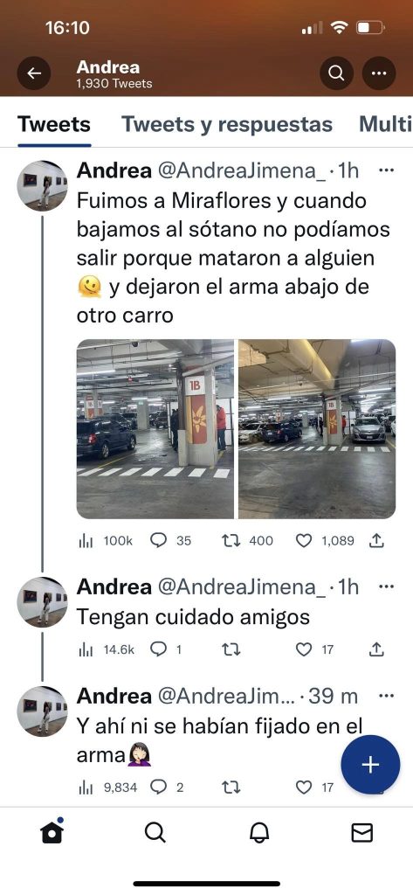Compose new tweet with plus button

click(371, 765)
